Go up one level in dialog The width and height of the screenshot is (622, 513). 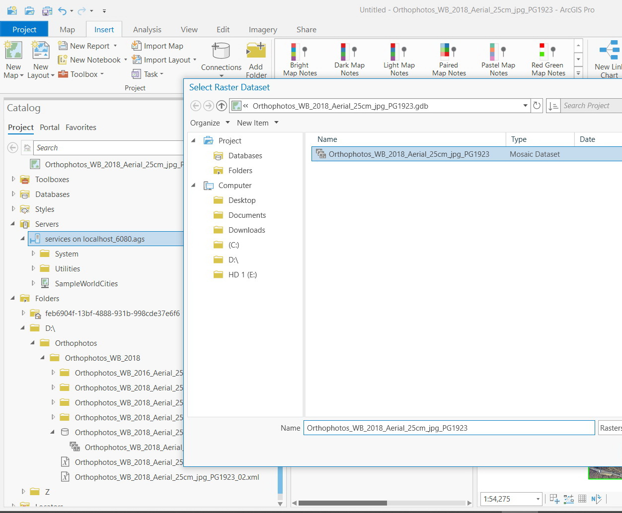coord(222,106)
